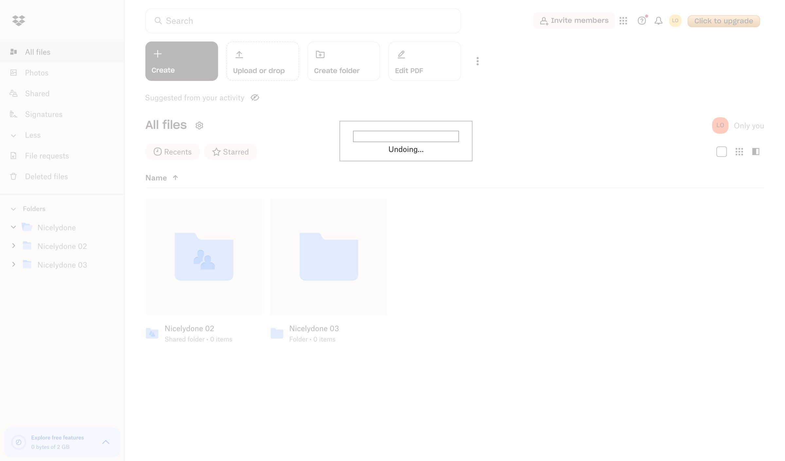The image size is (785, 461).
Task: Click Explore free features link
Action: click(x=58, y=437)
